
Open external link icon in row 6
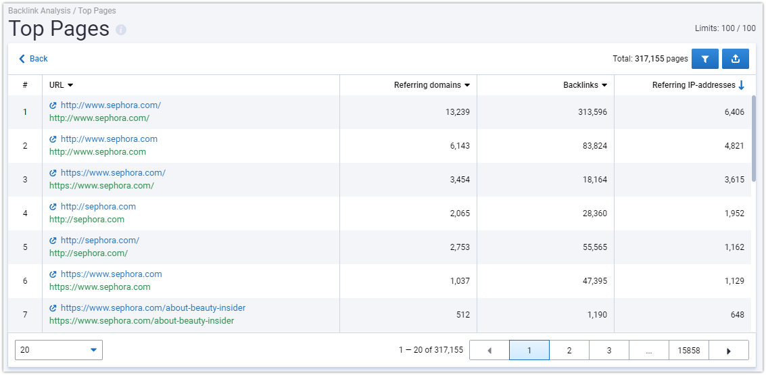pyautogui.click(x=53, y=274)
